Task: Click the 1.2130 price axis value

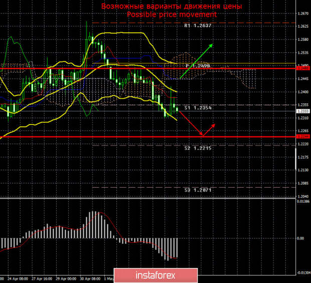Action: click(303, 170)
